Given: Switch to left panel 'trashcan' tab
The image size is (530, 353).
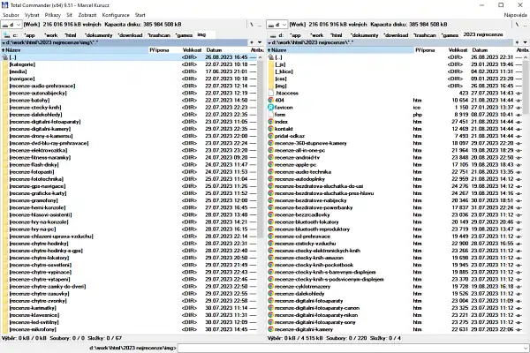Looking at the screenshot, I should coord(158,35).
